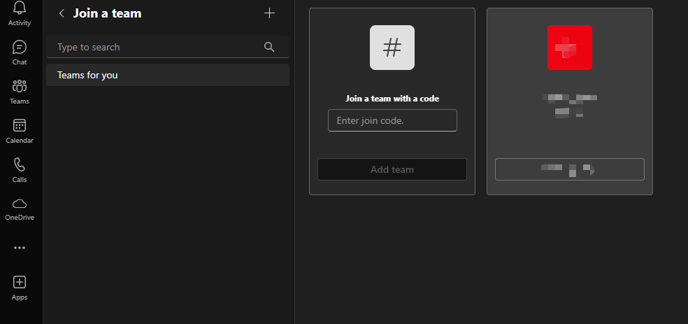Click the Add team button
688x324 pixels.
392,169
